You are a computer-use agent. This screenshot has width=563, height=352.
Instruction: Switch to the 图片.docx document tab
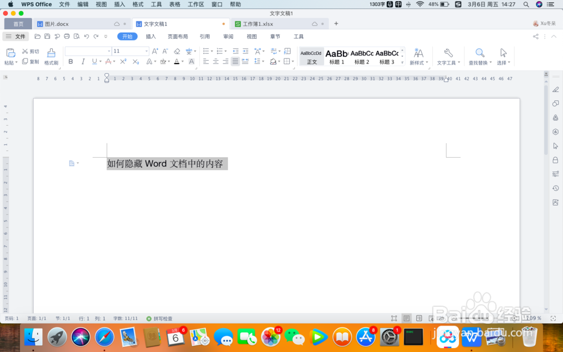[82, 24]
